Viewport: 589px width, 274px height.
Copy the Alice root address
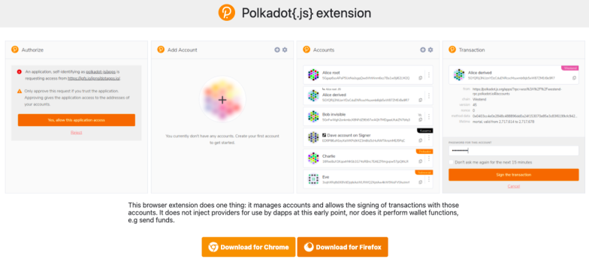[x=421, y=78]
